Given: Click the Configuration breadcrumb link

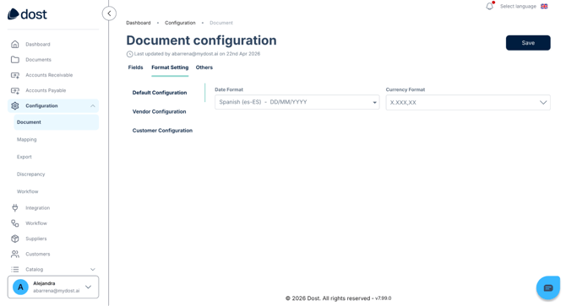Looking at the screenshot, I should click(x=180, y=23).
